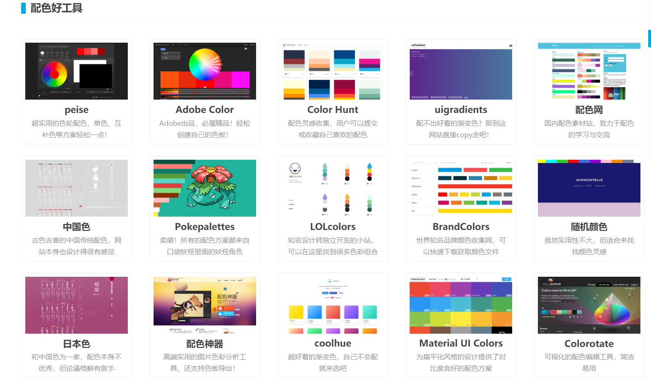Click the 配色网 title

[x=589, y=110]
